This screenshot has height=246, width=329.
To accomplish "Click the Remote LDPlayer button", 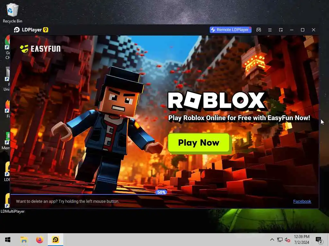I will click(230, 30).
